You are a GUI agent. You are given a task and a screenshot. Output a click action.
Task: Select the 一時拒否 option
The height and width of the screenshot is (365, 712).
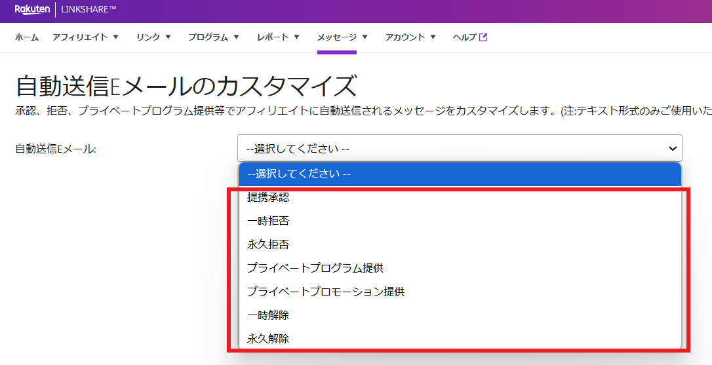[268, 221]
